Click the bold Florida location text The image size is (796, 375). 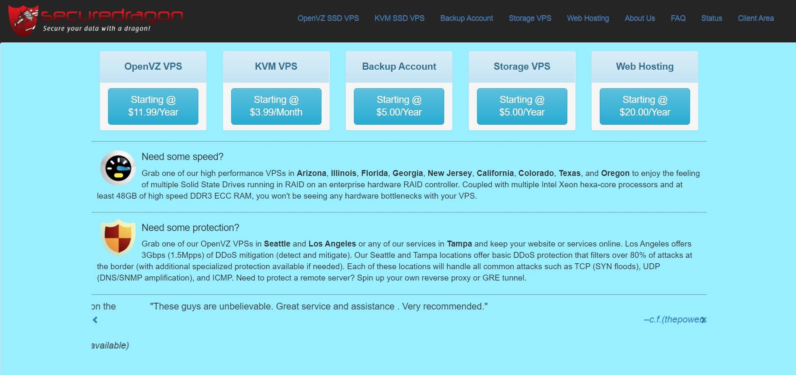click(x=374, y=173)
